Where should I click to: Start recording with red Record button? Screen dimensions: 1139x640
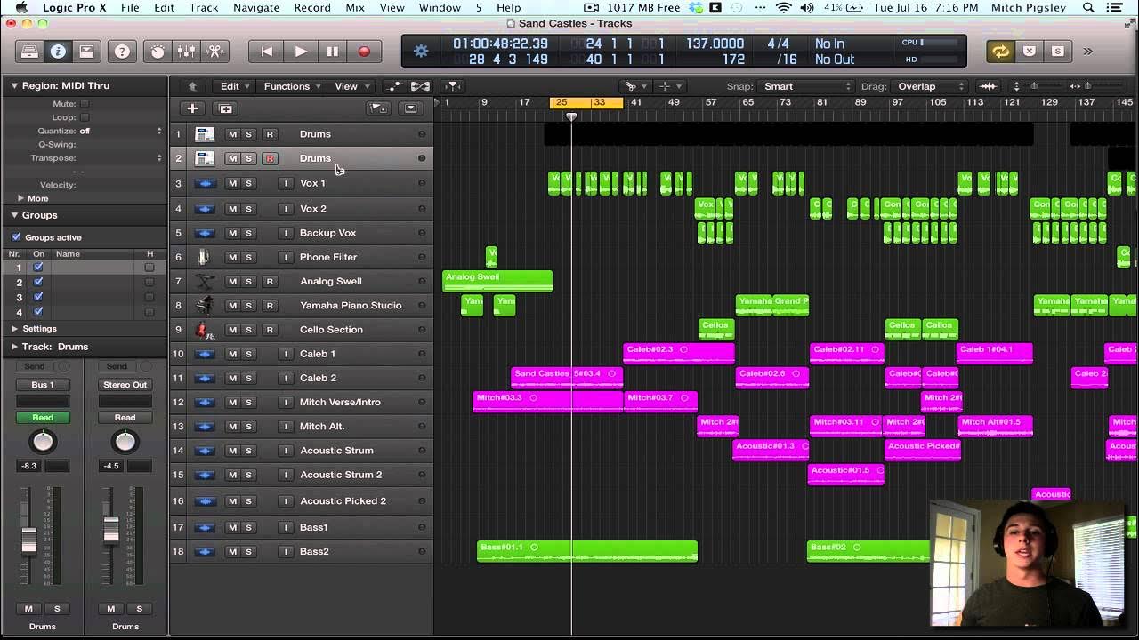click(364, 52)
